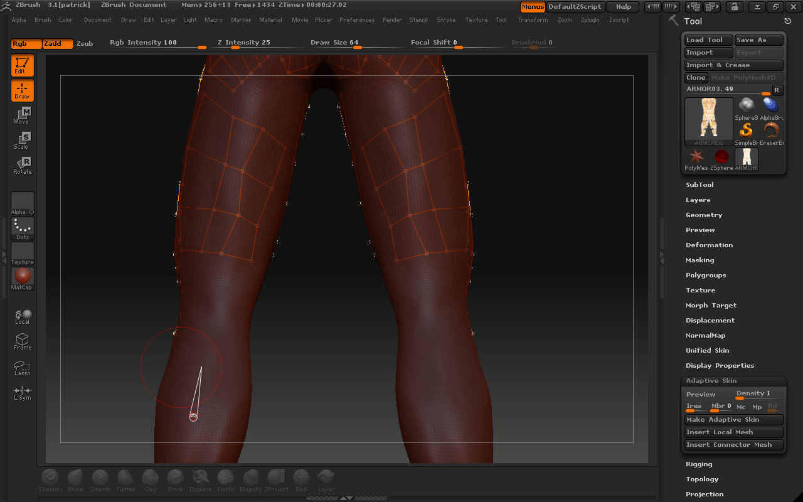Open the Transform menu
This screenshot has width=803, height=502.
pyautogui.click(x=532, y=20)
